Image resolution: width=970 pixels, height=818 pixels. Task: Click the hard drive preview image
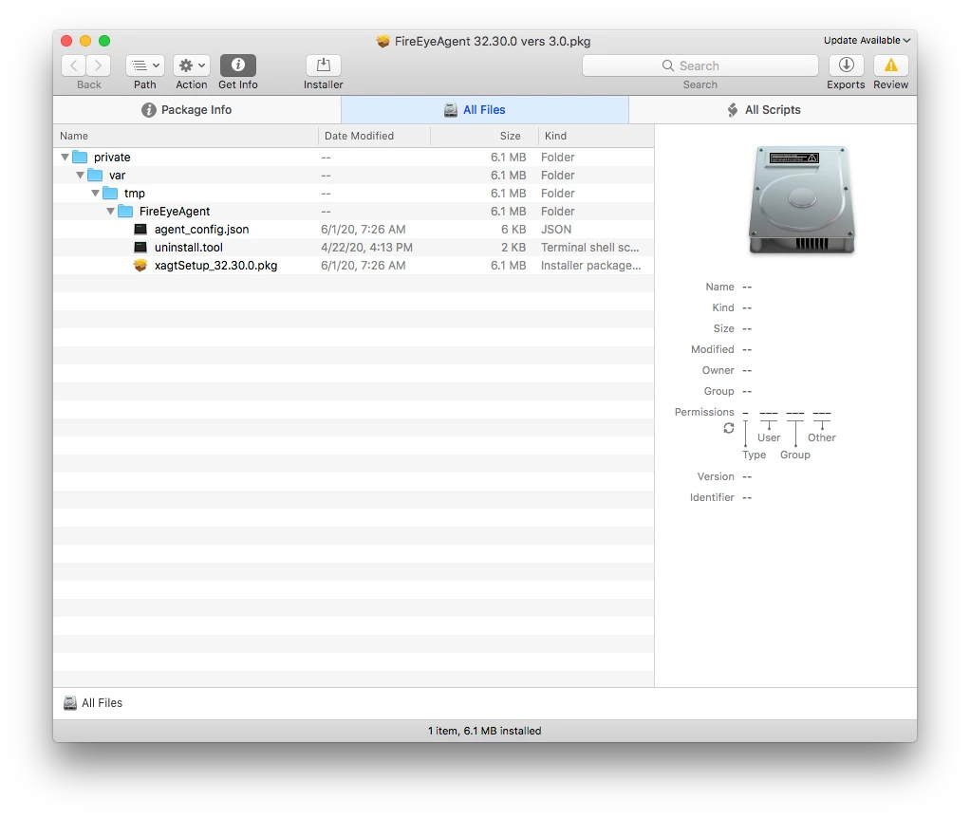click(802, 199)
